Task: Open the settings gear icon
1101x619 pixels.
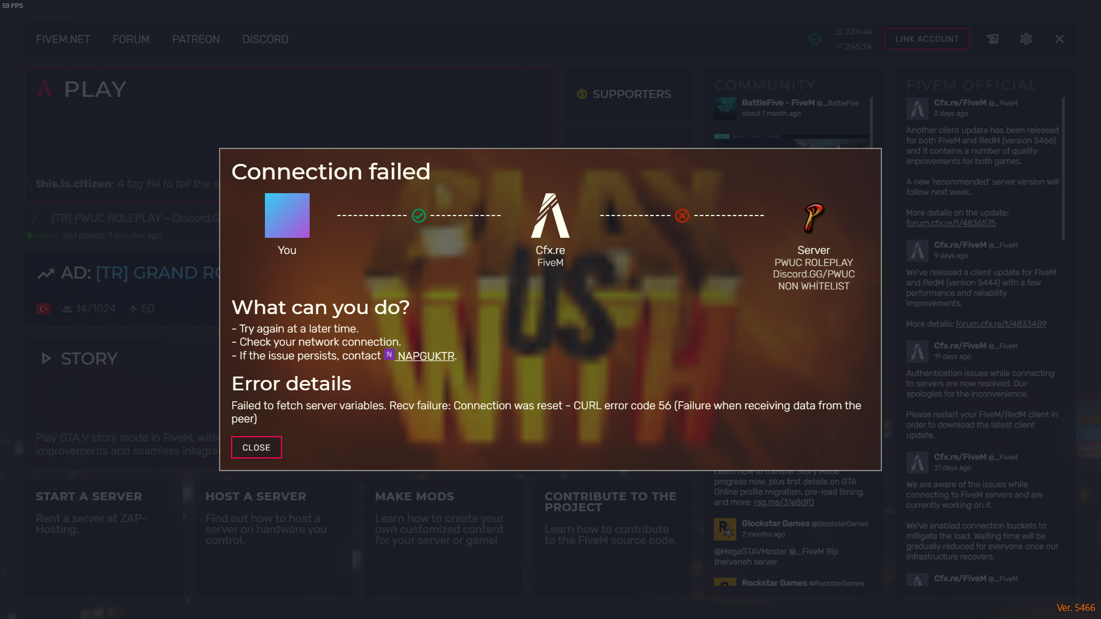Action: (1026, 39)
